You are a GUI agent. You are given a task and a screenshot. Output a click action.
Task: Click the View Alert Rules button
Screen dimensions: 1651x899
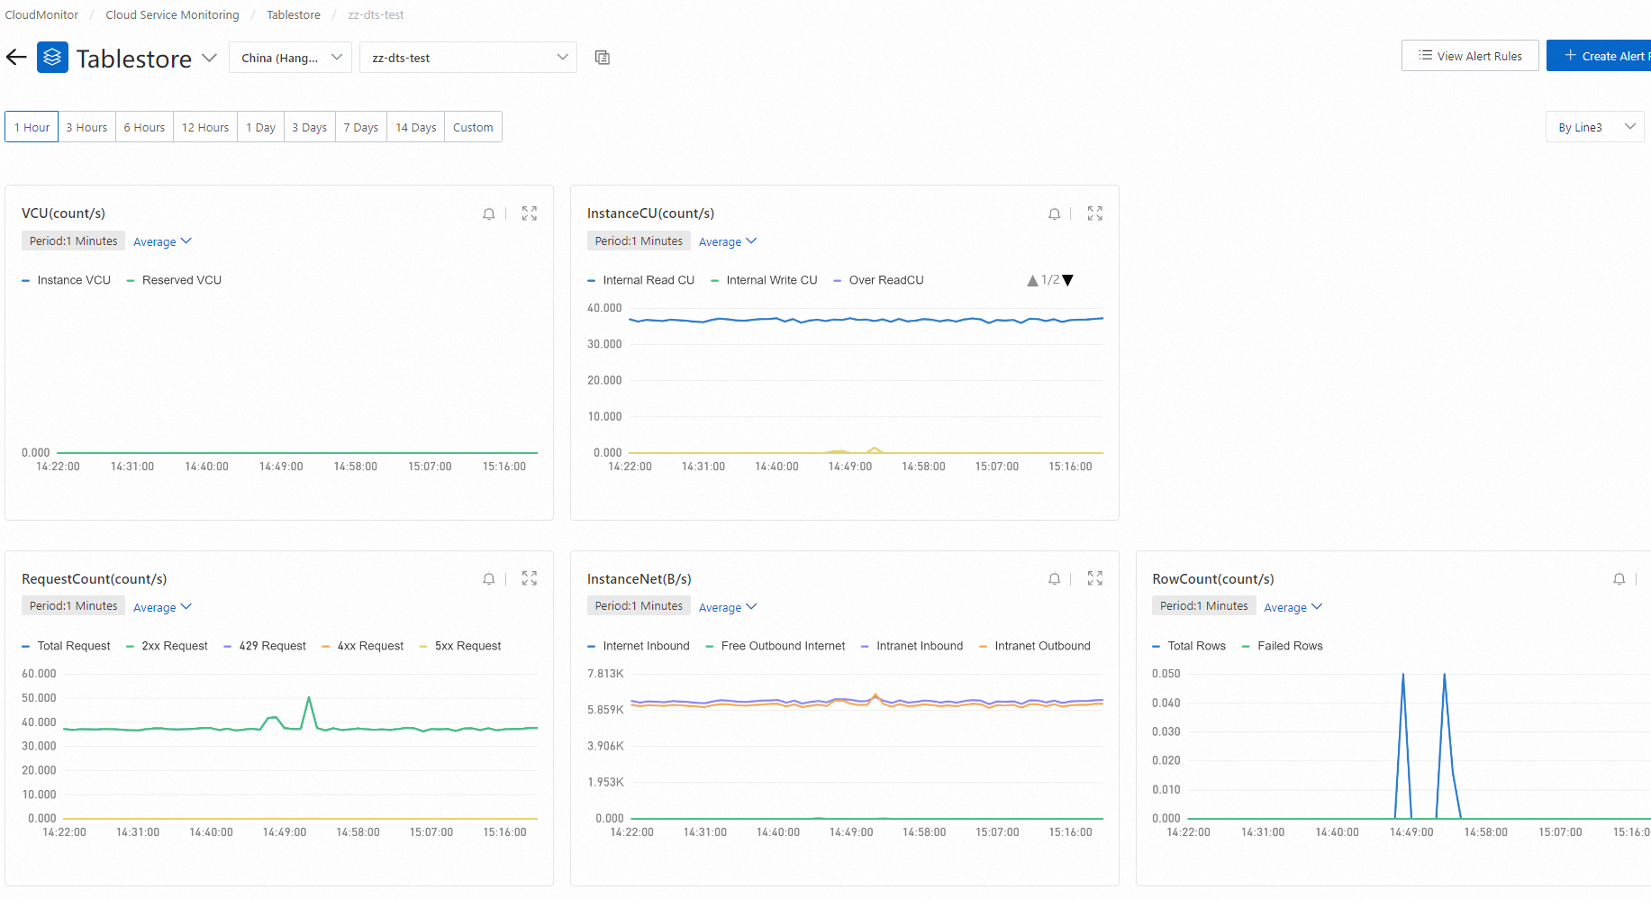pyautogui.click(x=1470, y=56)
